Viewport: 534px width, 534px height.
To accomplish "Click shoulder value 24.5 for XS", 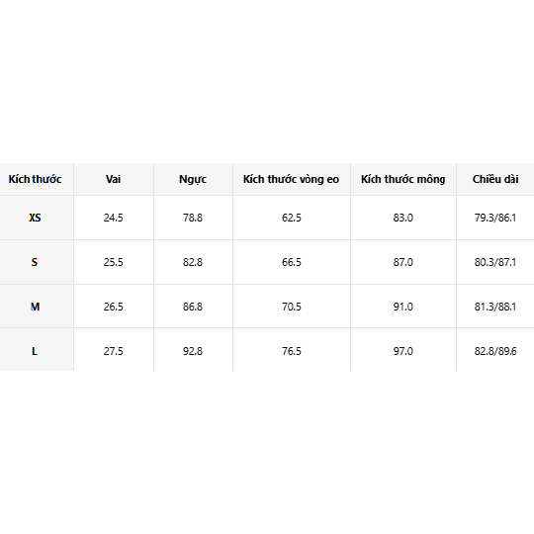I will coord(114,218).
